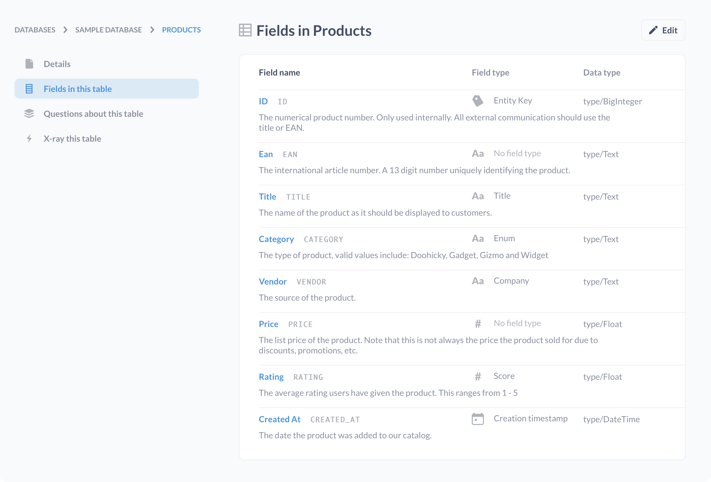Open the Details section in sidebar
This screenshot has height=482, width=711.
[x=57, y=63]
